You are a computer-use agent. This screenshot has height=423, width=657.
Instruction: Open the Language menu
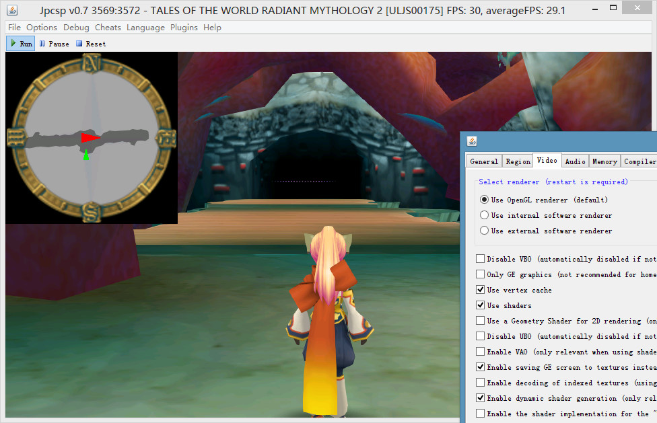[x=145, y=28]
